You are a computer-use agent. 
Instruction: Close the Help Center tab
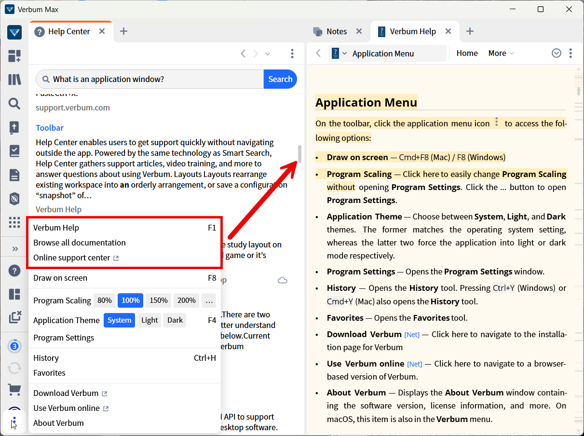[102, 31]
